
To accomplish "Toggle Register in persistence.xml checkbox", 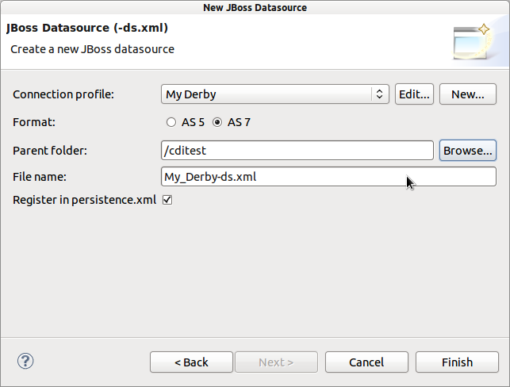I will click(167, 200).
